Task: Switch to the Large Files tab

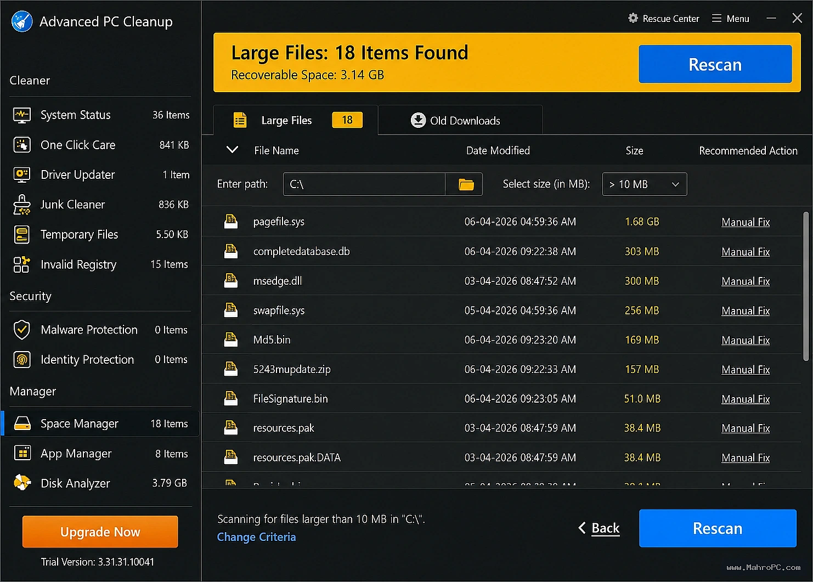Action: pyautogui.click(x=296, y=120)
